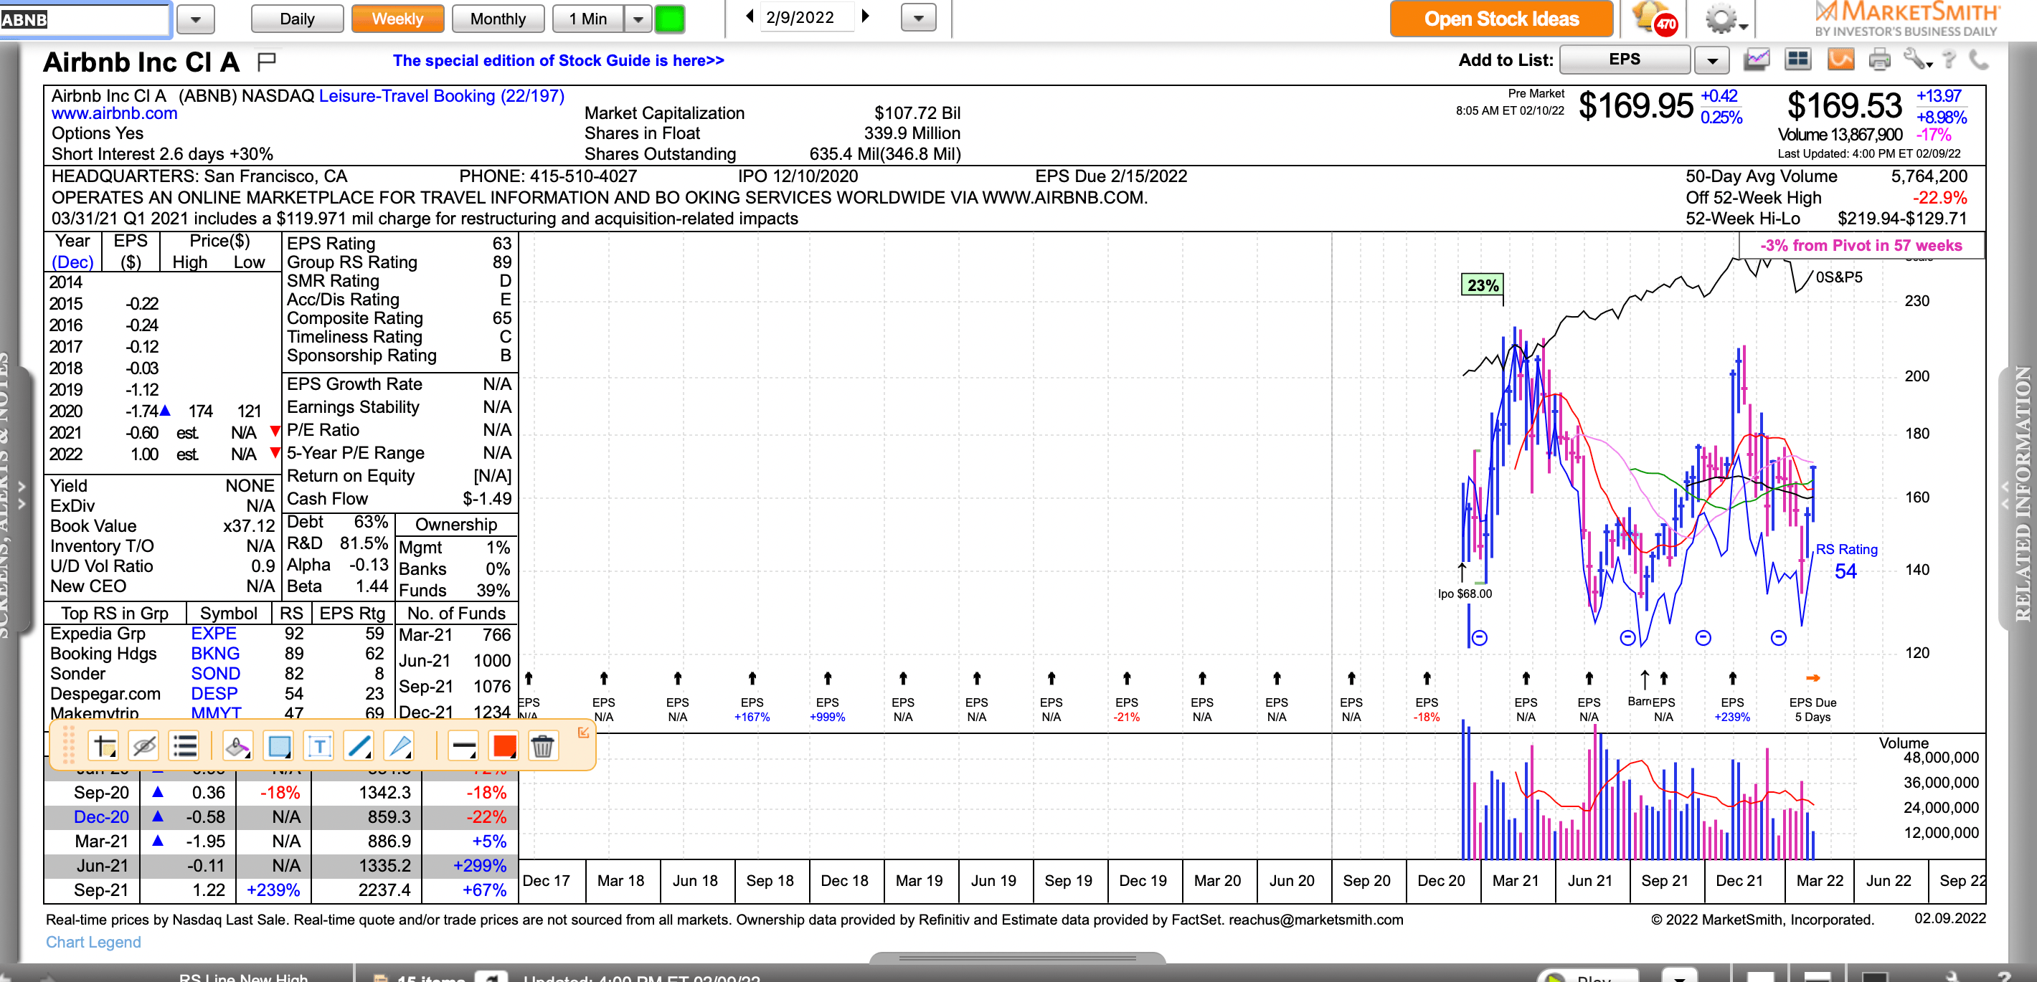The width and height of the screenshot is (2037, 982).
Task: Click the EPS Due 5 Days marker
Action: tap(1812, 710)
